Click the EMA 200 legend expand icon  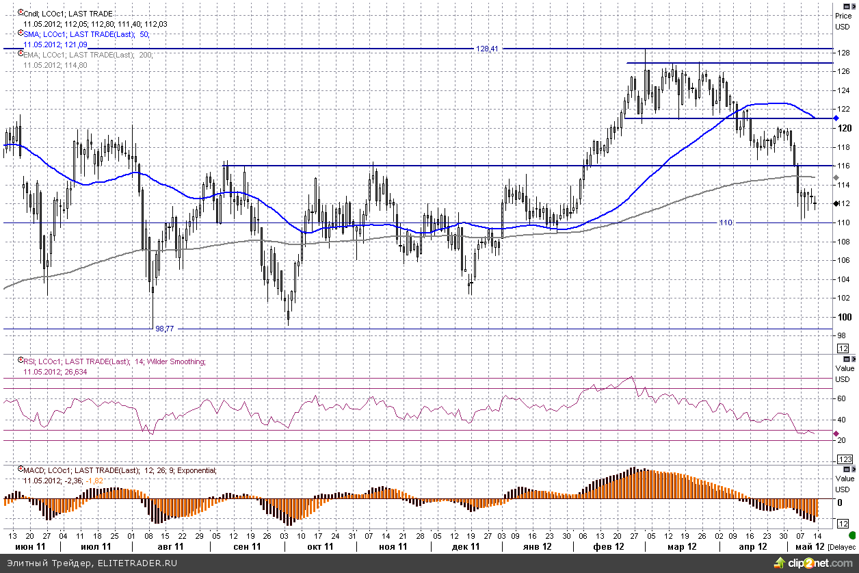[x=20, y=54]
